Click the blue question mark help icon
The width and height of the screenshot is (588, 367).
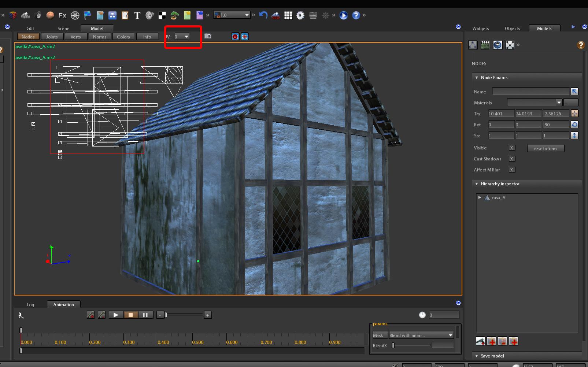pos(356,15)
